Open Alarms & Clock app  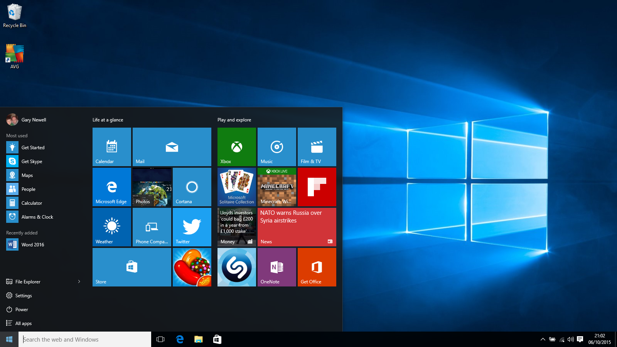pos(43,217)
